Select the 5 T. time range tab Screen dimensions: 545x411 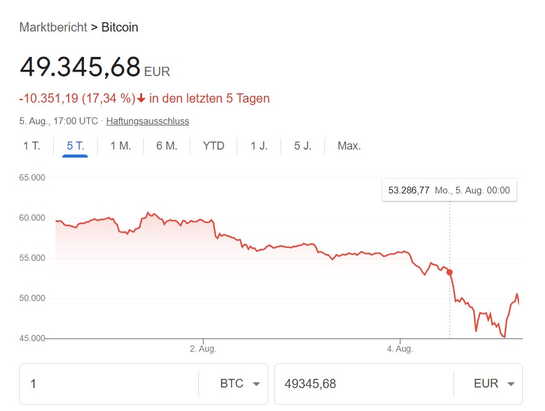(x=75, y=146)
